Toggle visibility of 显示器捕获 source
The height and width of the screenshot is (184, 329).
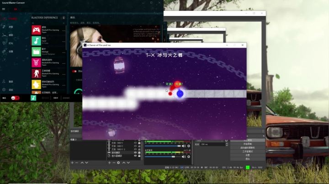135,156
